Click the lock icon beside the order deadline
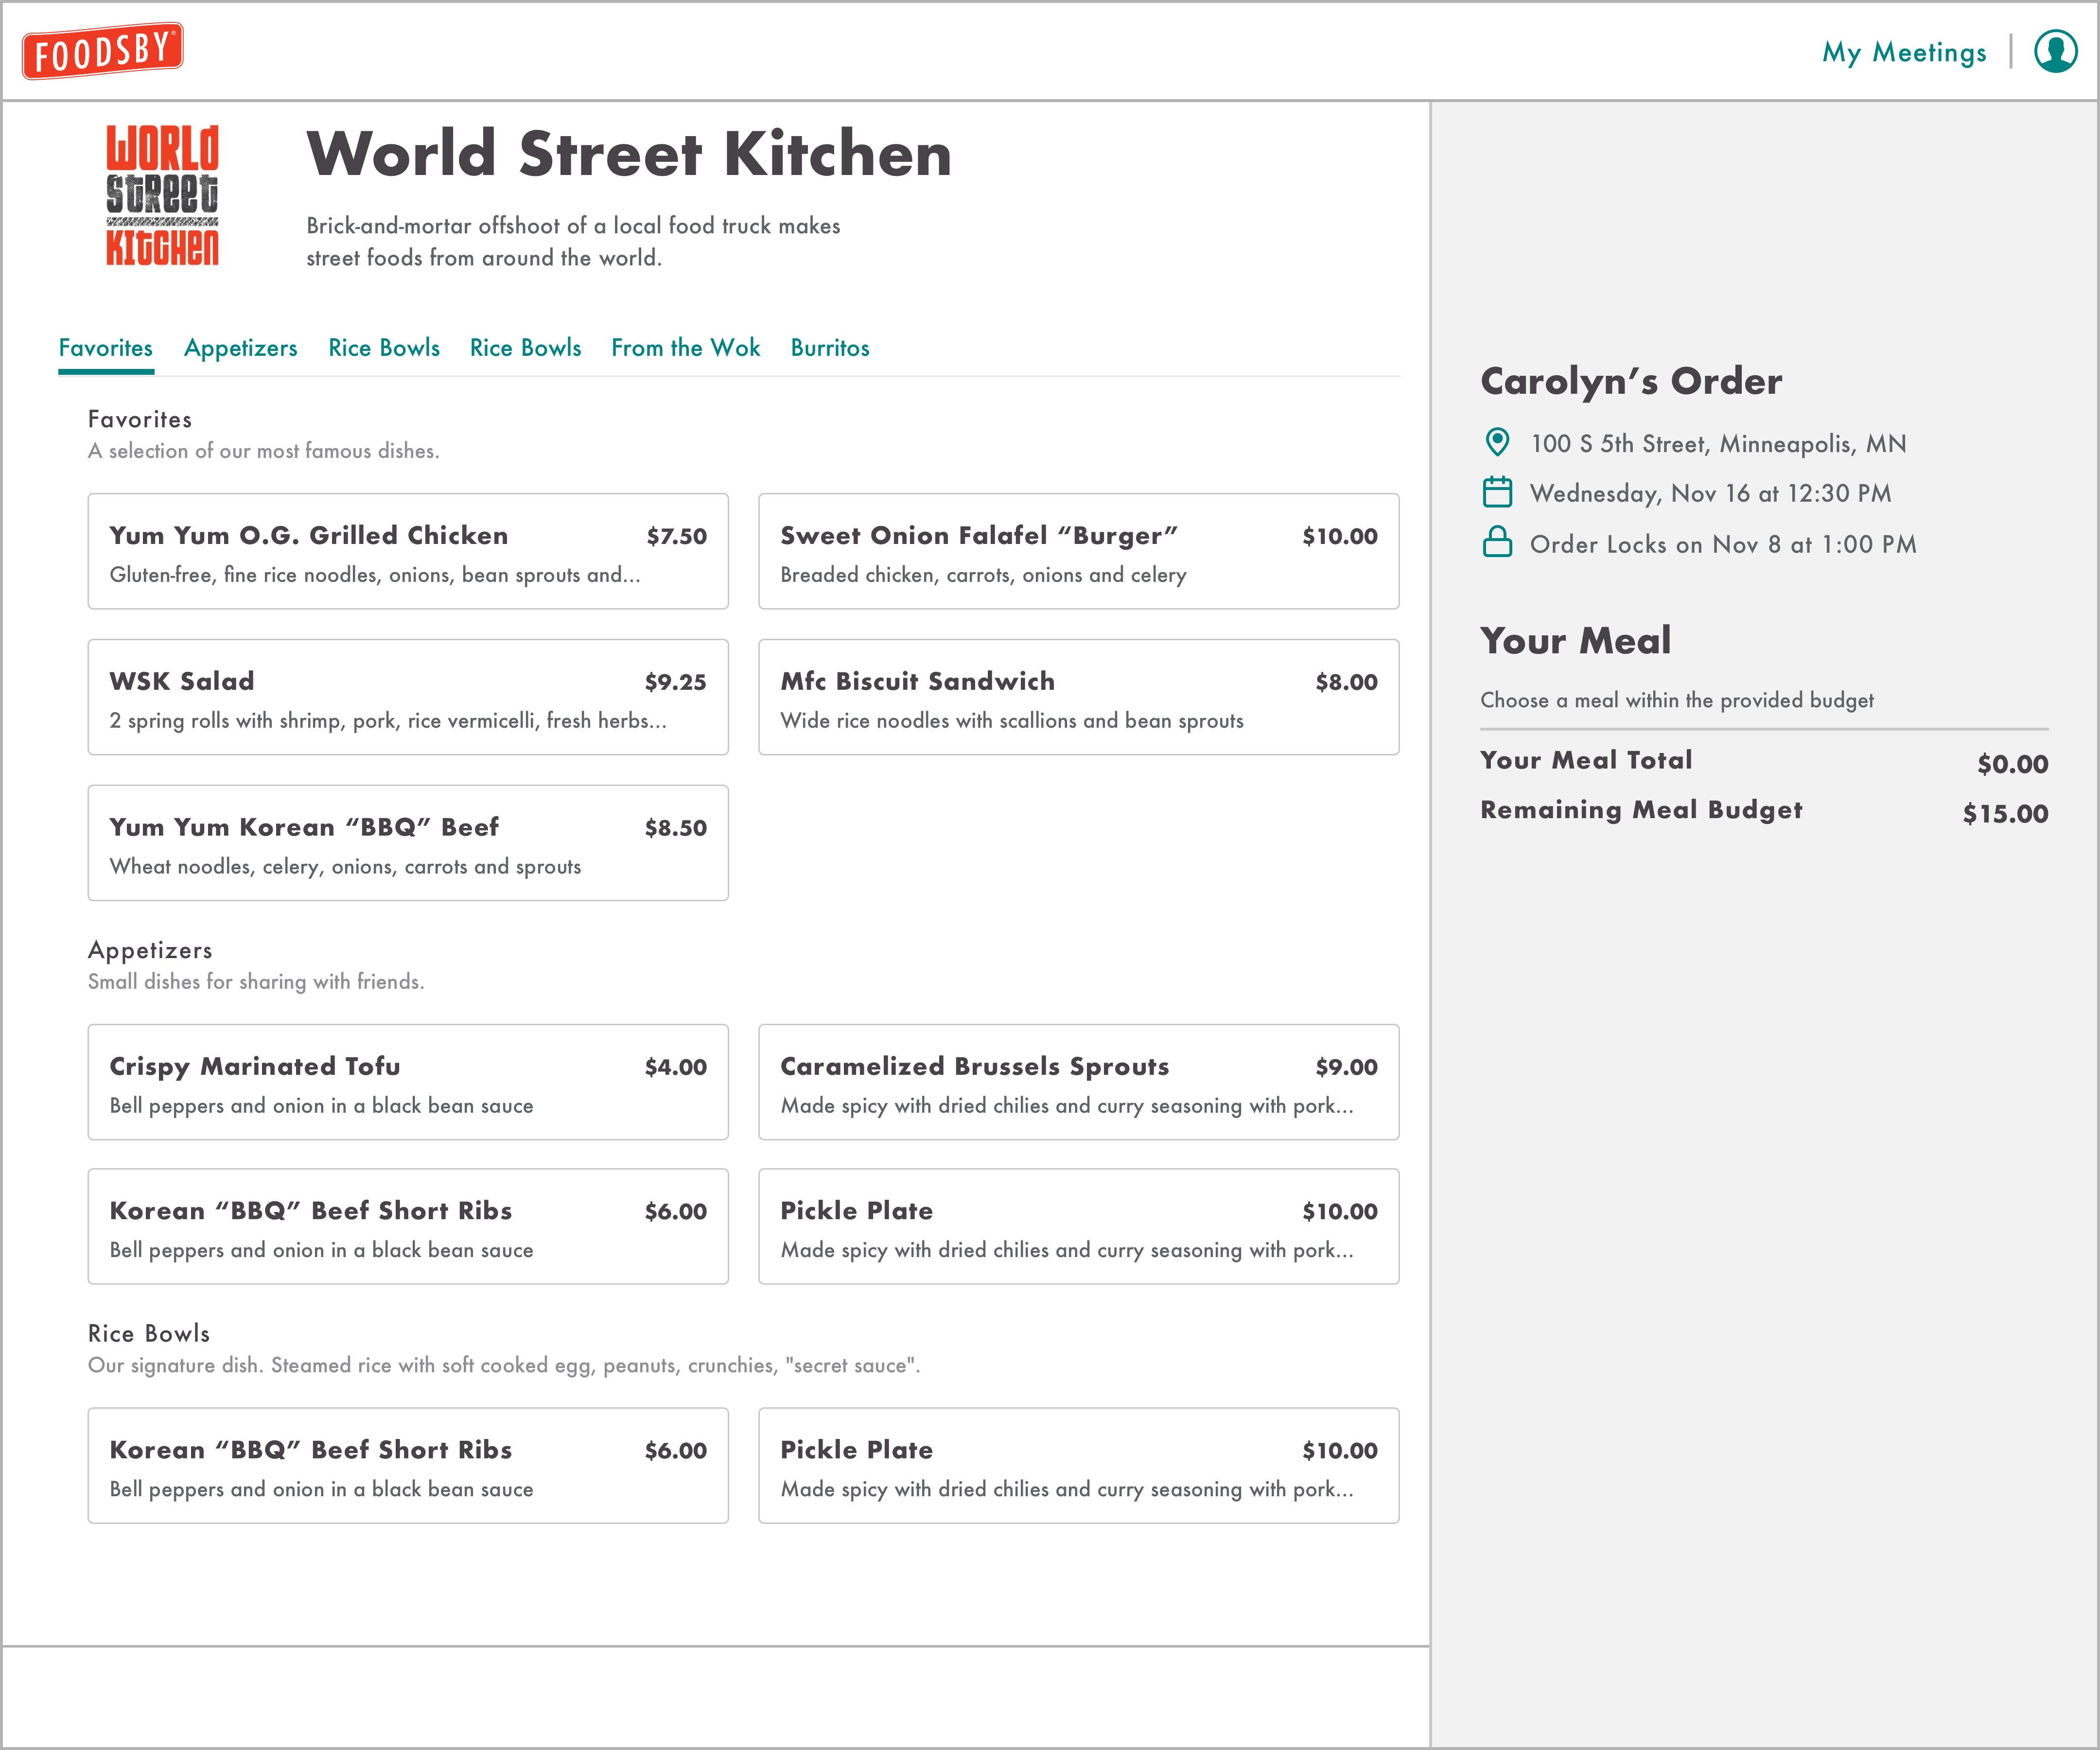This screenshot has width=2100, height=1750. pyautogui.click(x=1497, y=543)
